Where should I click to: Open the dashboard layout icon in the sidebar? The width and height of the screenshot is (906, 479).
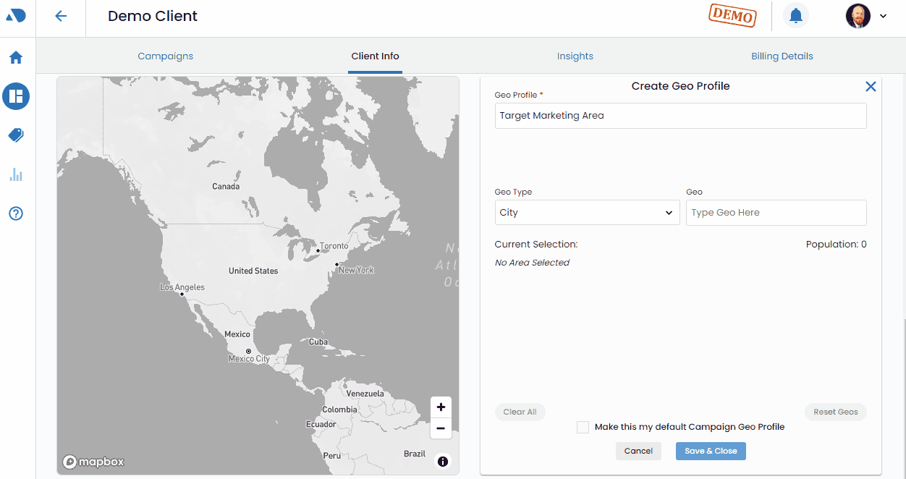pos(16,96)
